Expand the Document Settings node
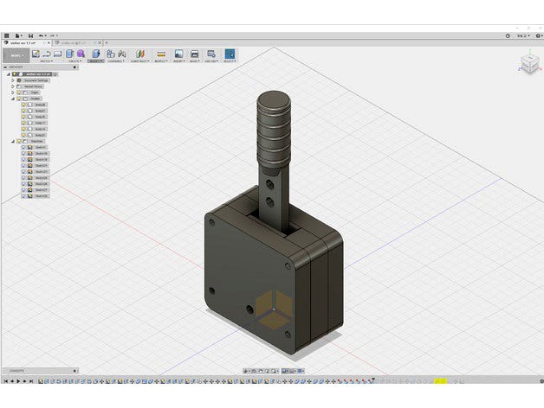Viewport: 544px width, 408px height. [x=13, y=80]
